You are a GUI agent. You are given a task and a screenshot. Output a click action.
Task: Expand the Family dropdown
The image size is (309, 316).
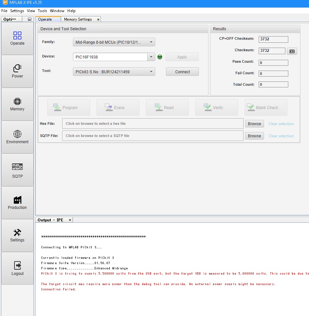pyautogui.click(x=114, y=42)
